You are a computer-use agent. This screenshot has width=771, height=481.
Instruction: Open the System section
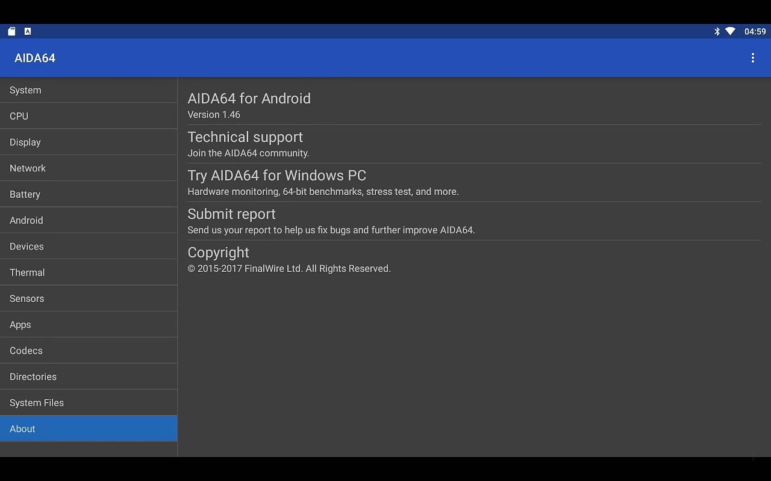click(x=89, y=90)
